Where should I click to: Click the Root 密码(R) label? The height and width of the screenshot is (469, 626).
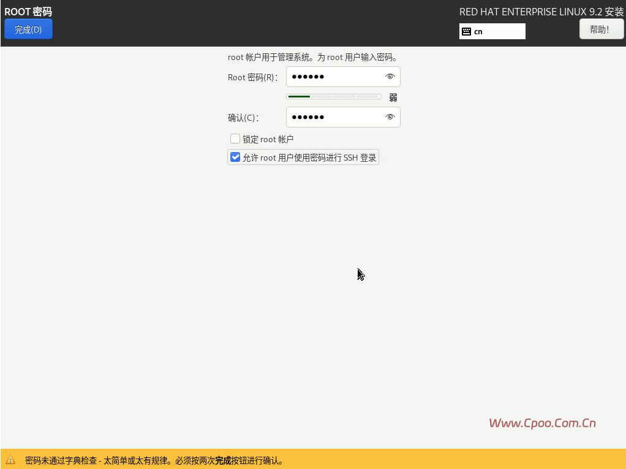[252, 77]
